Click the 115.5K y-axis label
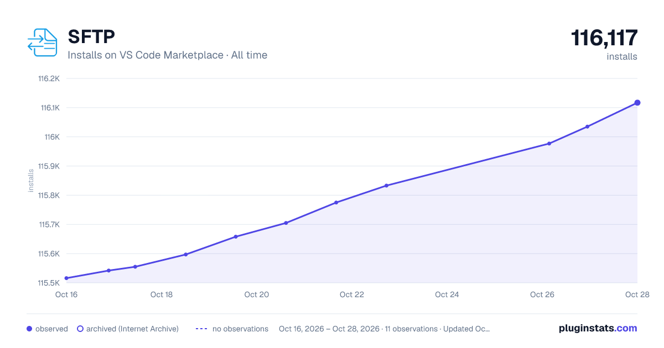Image resolution: width=664 pixels, height=348 pixels. tap(49, 283)
